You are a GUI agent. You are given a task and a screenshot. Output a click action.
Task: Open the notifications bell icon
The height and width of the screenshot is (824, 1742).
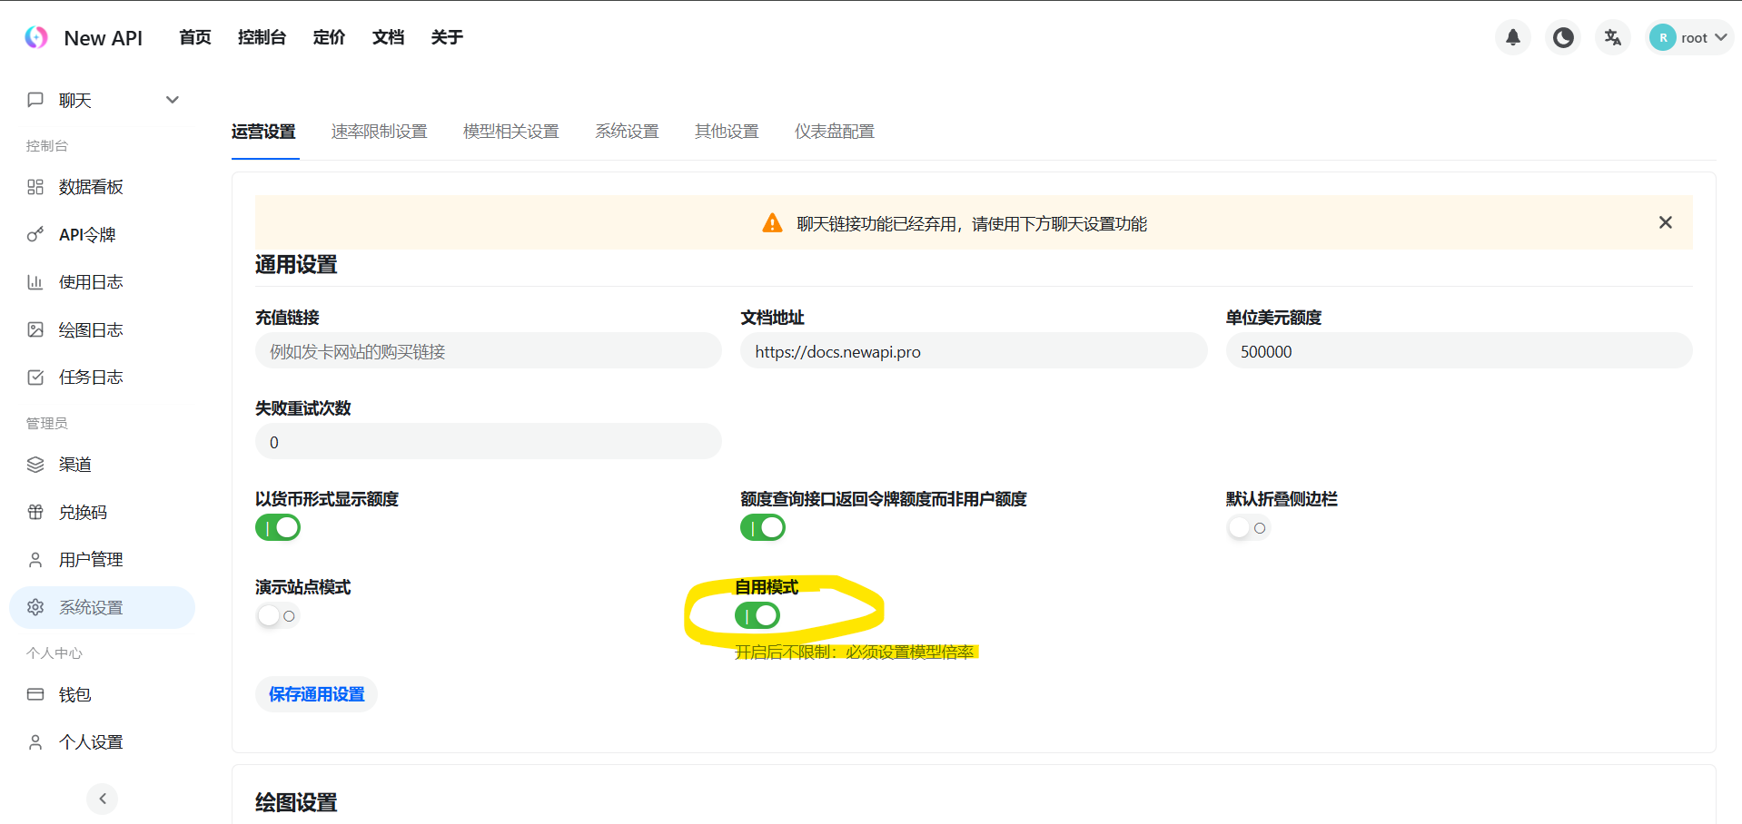pos(1513,37)
